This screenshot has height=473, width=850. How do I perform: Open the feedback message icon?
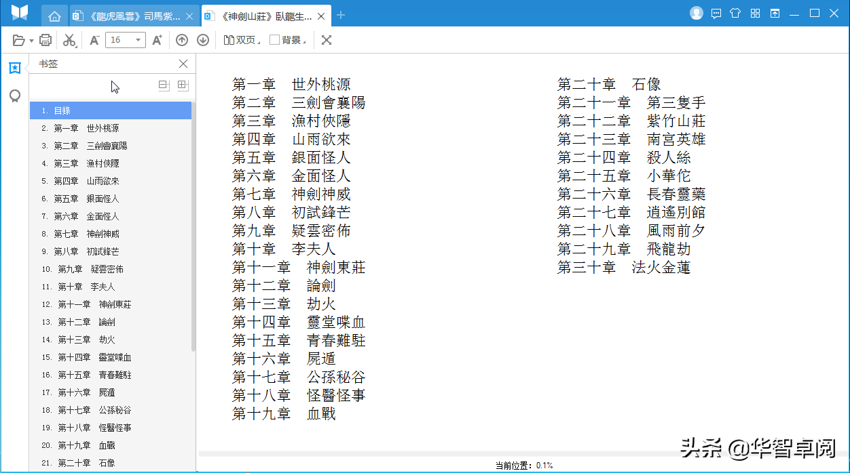pos(716,13)
